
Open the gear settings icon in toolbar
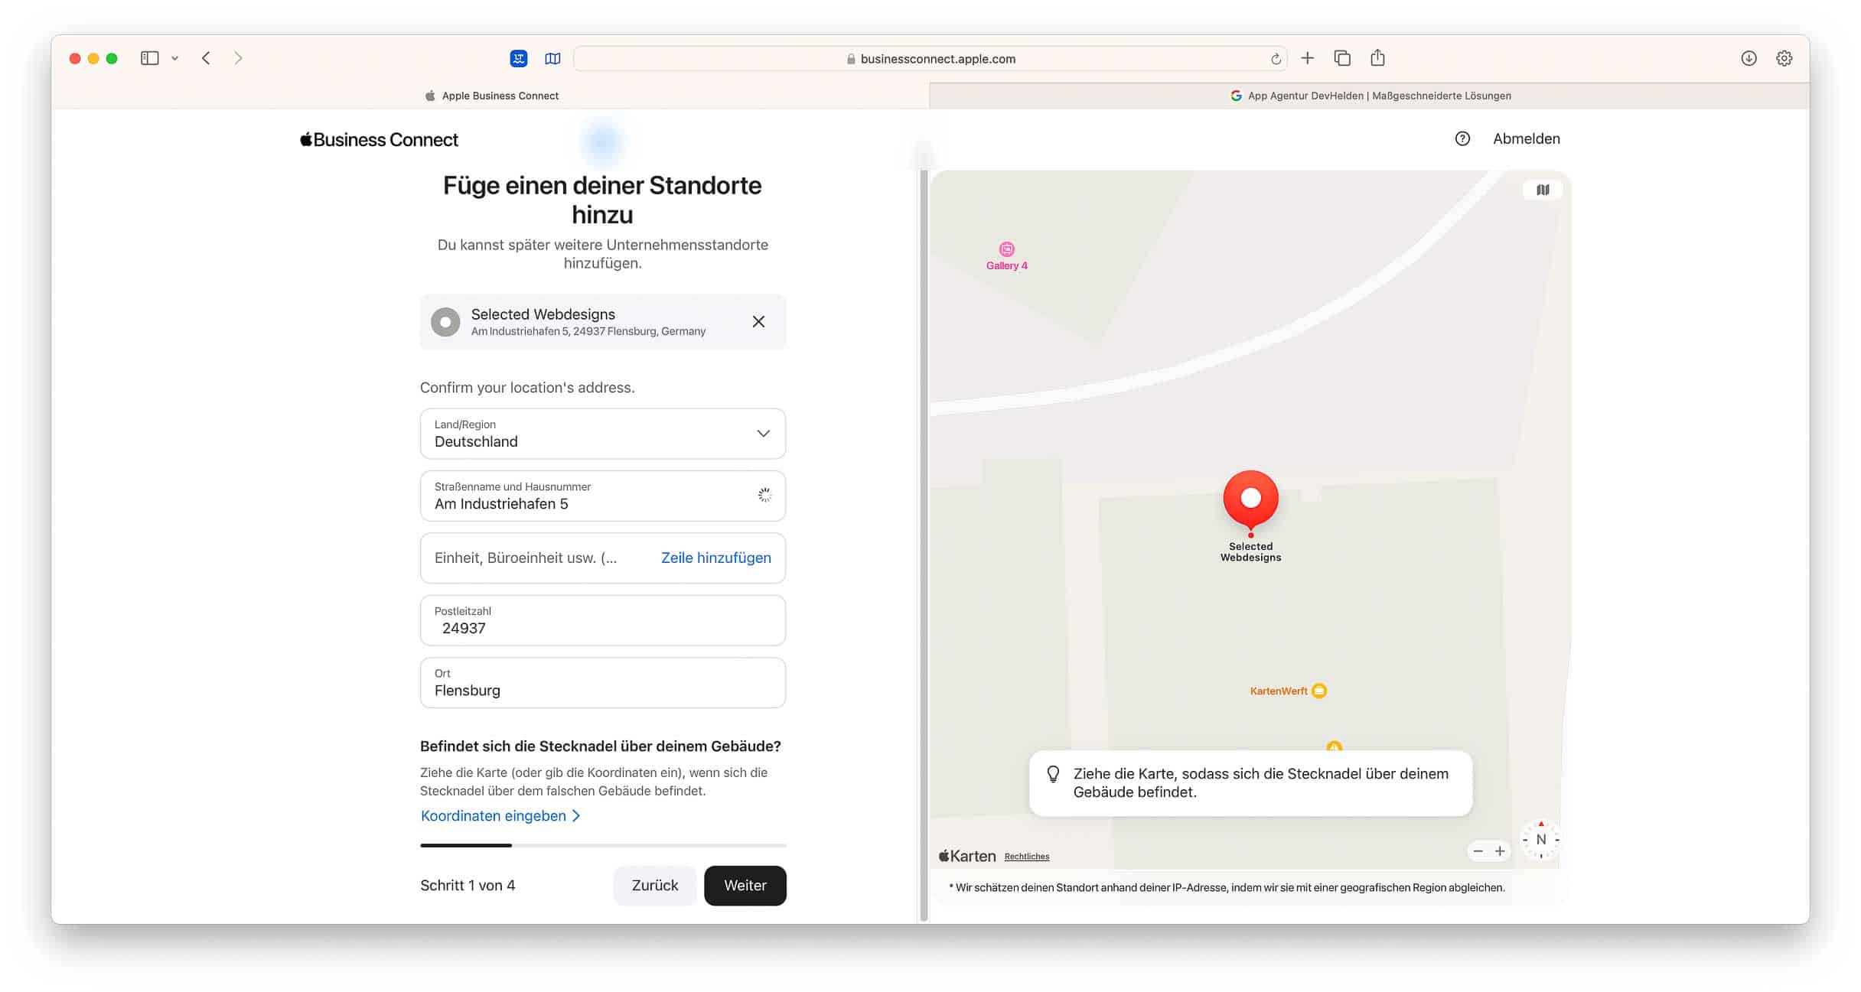pyautogui.click(x=1784, y=58)
